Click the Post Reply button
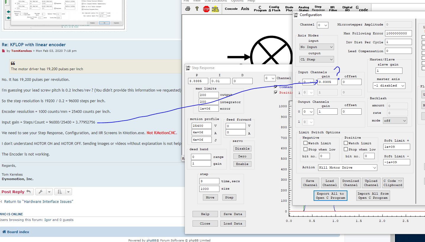This screenshot has width=425, height=242. pyautogui.click(x=17, y=192)
